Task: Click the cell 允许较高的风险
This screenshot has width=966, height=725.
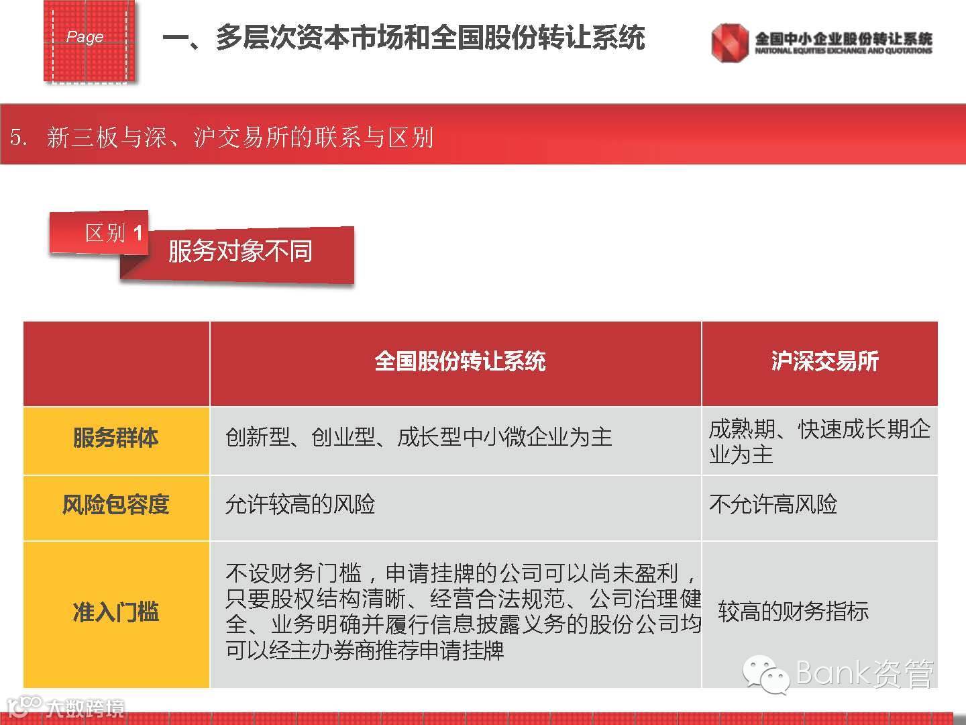Action: 456,507
